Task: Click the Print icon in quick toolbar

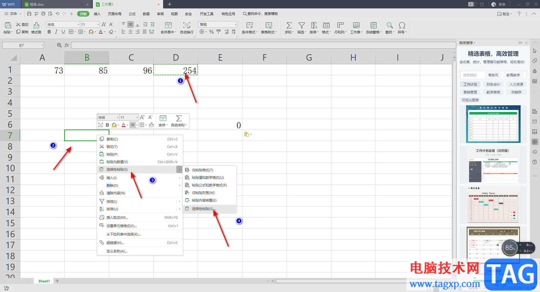Action: 43,14
